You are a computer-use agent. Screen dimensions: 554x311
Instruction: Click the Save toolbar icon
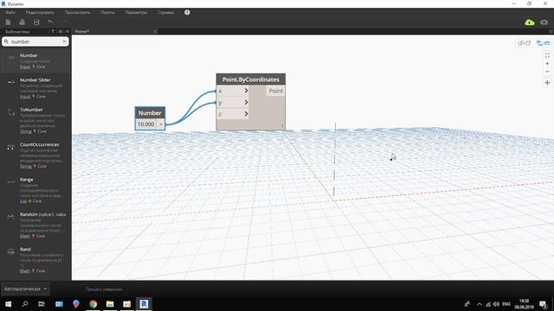click(36, 22)
